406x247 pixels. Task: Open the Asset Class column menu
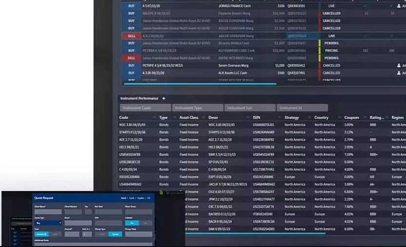(204, 117)
